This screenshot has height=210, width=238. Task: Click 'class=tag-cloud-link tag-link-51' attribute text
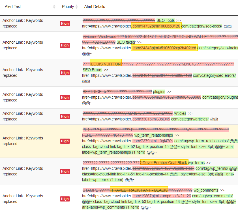pyautogui.click(x=108, y=174)
